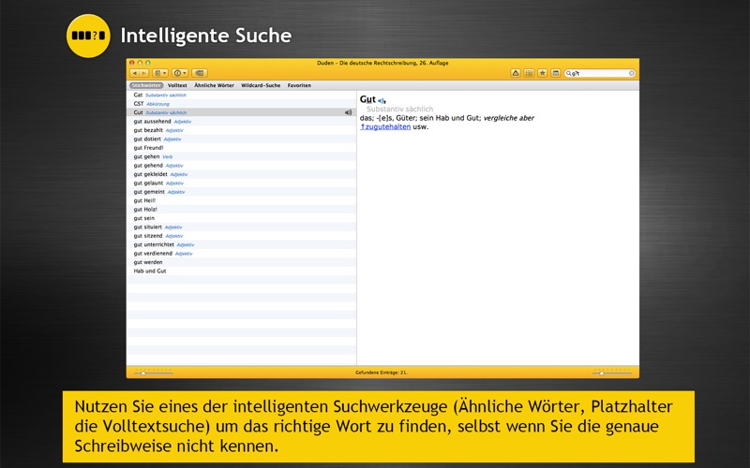The image size is (750, 468).
Task: Go back with the left arrow button
Action: click(134, 73)
